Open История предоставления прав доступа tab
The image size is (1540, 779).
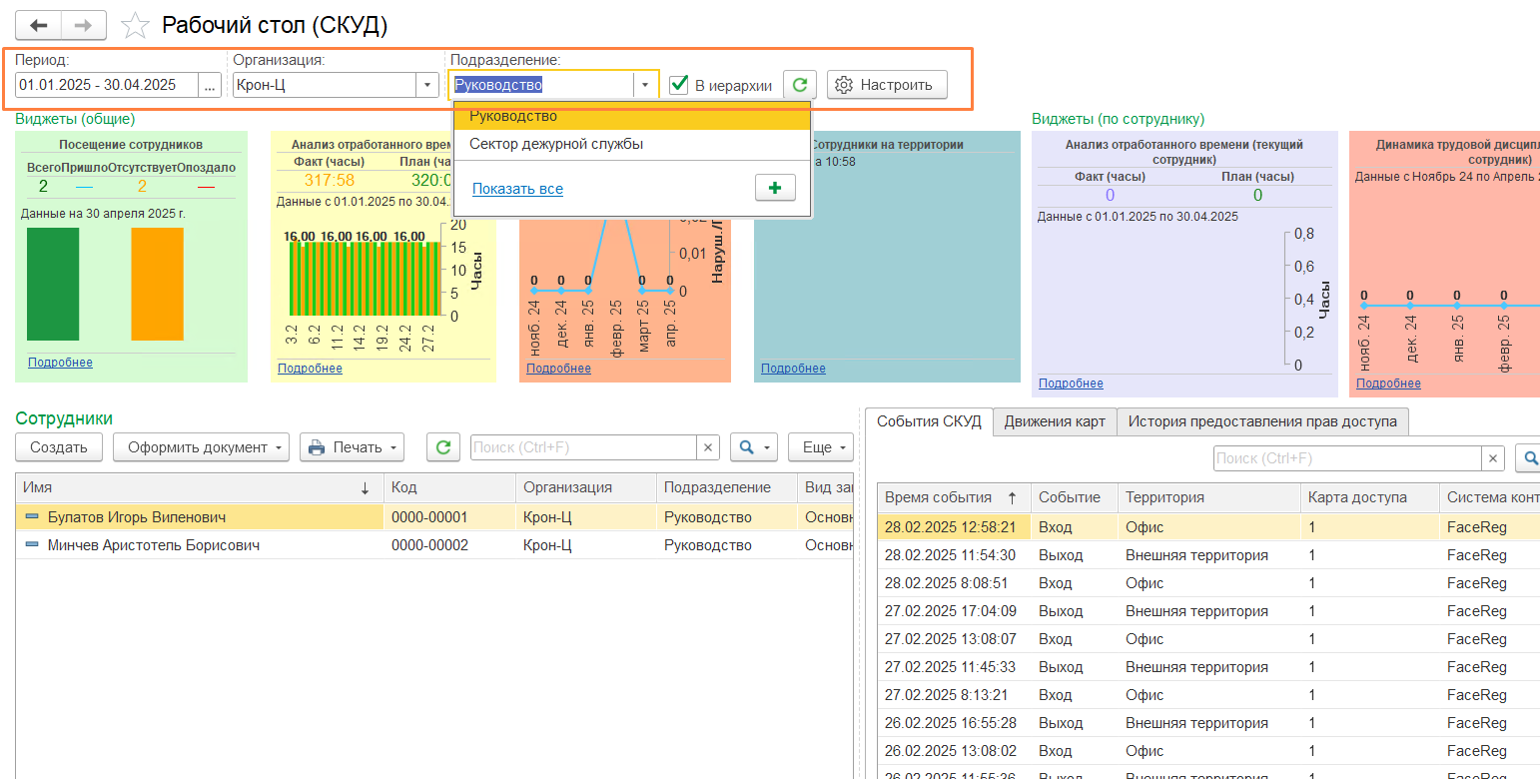[x=1262, y=421]
